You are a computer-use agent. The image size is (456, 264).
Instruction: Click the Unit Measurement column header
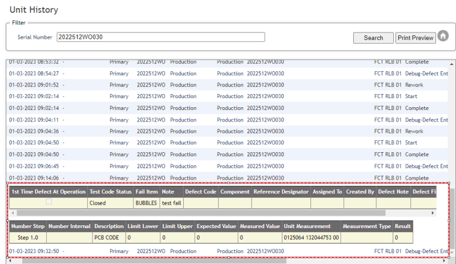(311, 226)
